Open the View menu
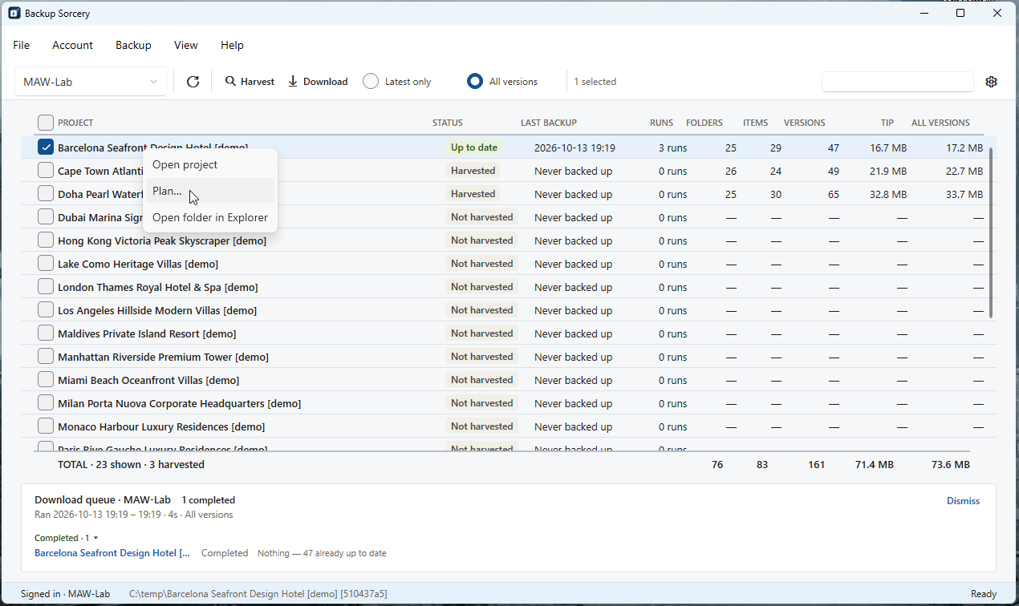Viewport: 1019px width, 606px height. click(186, 46)
